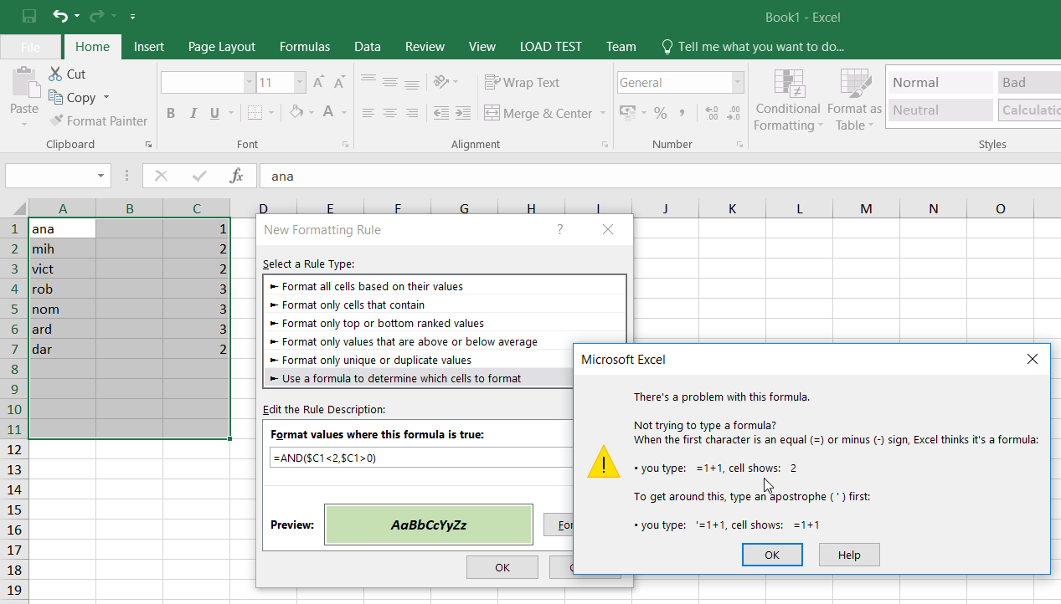Pick a font color with the A swatch
Image resolution: width=1061 pixels, height=604 pixels.
pyautogui.click(x=330, y=111)
